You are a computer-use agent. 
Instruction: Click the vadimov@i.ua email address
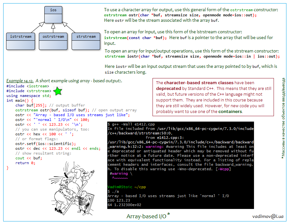(x=268, y=216)
